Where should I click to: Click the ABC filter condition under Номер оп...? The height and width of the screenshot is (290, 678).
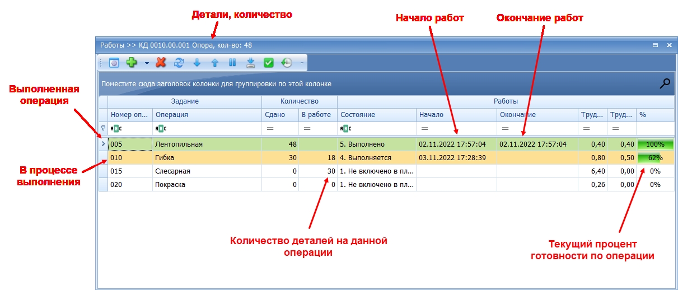(116, 129)
